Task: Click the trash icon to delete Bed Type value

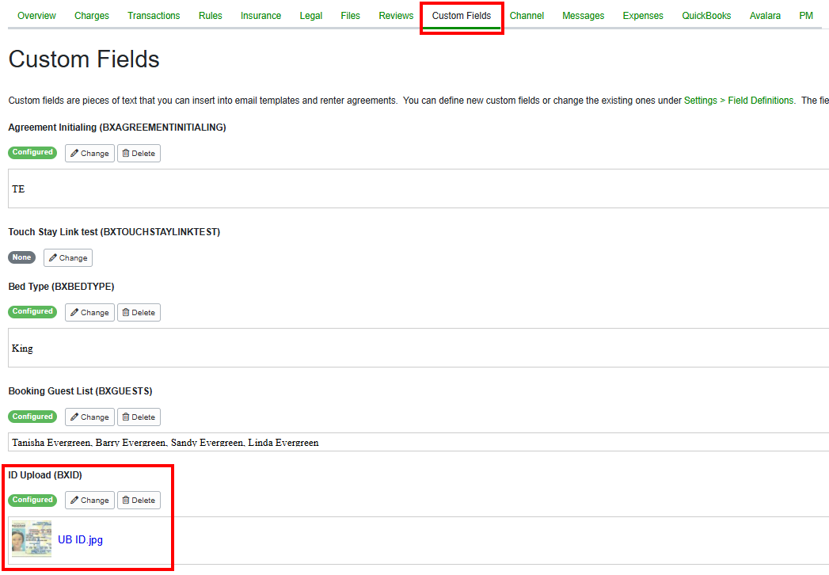Action: [127, 312]
